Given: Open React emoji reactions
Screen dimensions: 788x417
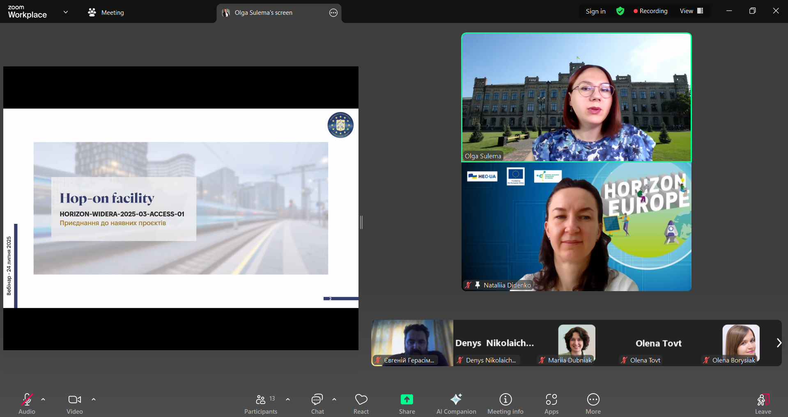Looking at the screenshot, I should 361,404.
